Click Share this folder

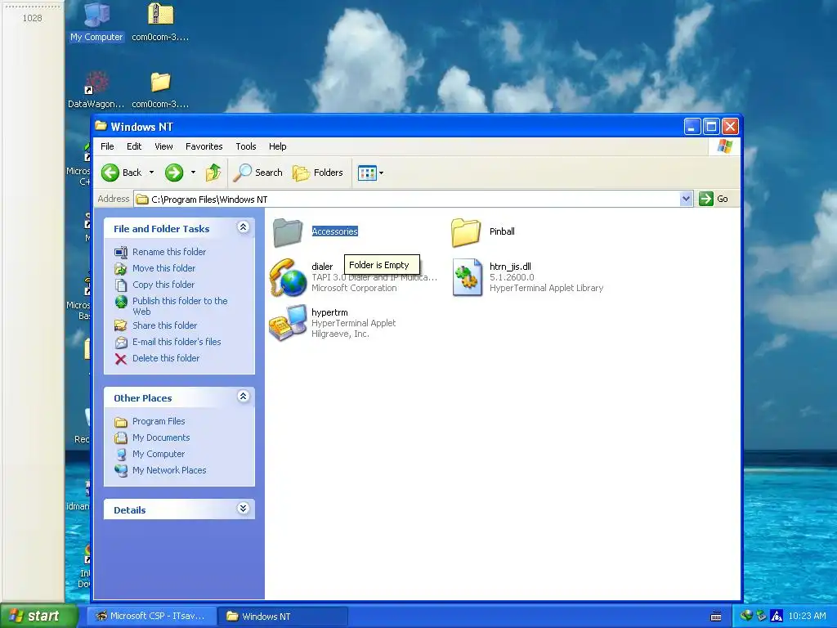(x=164, y=325)
